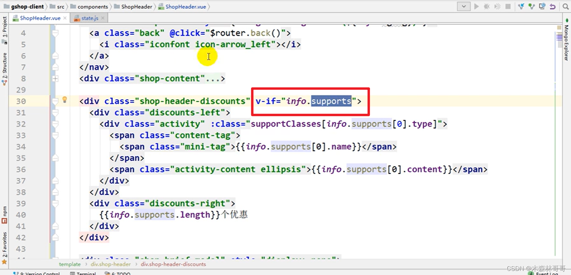Viewport: 571px width, 275px height.
Task: Click the Show History compare icon
Action: (x=542, y=7)
